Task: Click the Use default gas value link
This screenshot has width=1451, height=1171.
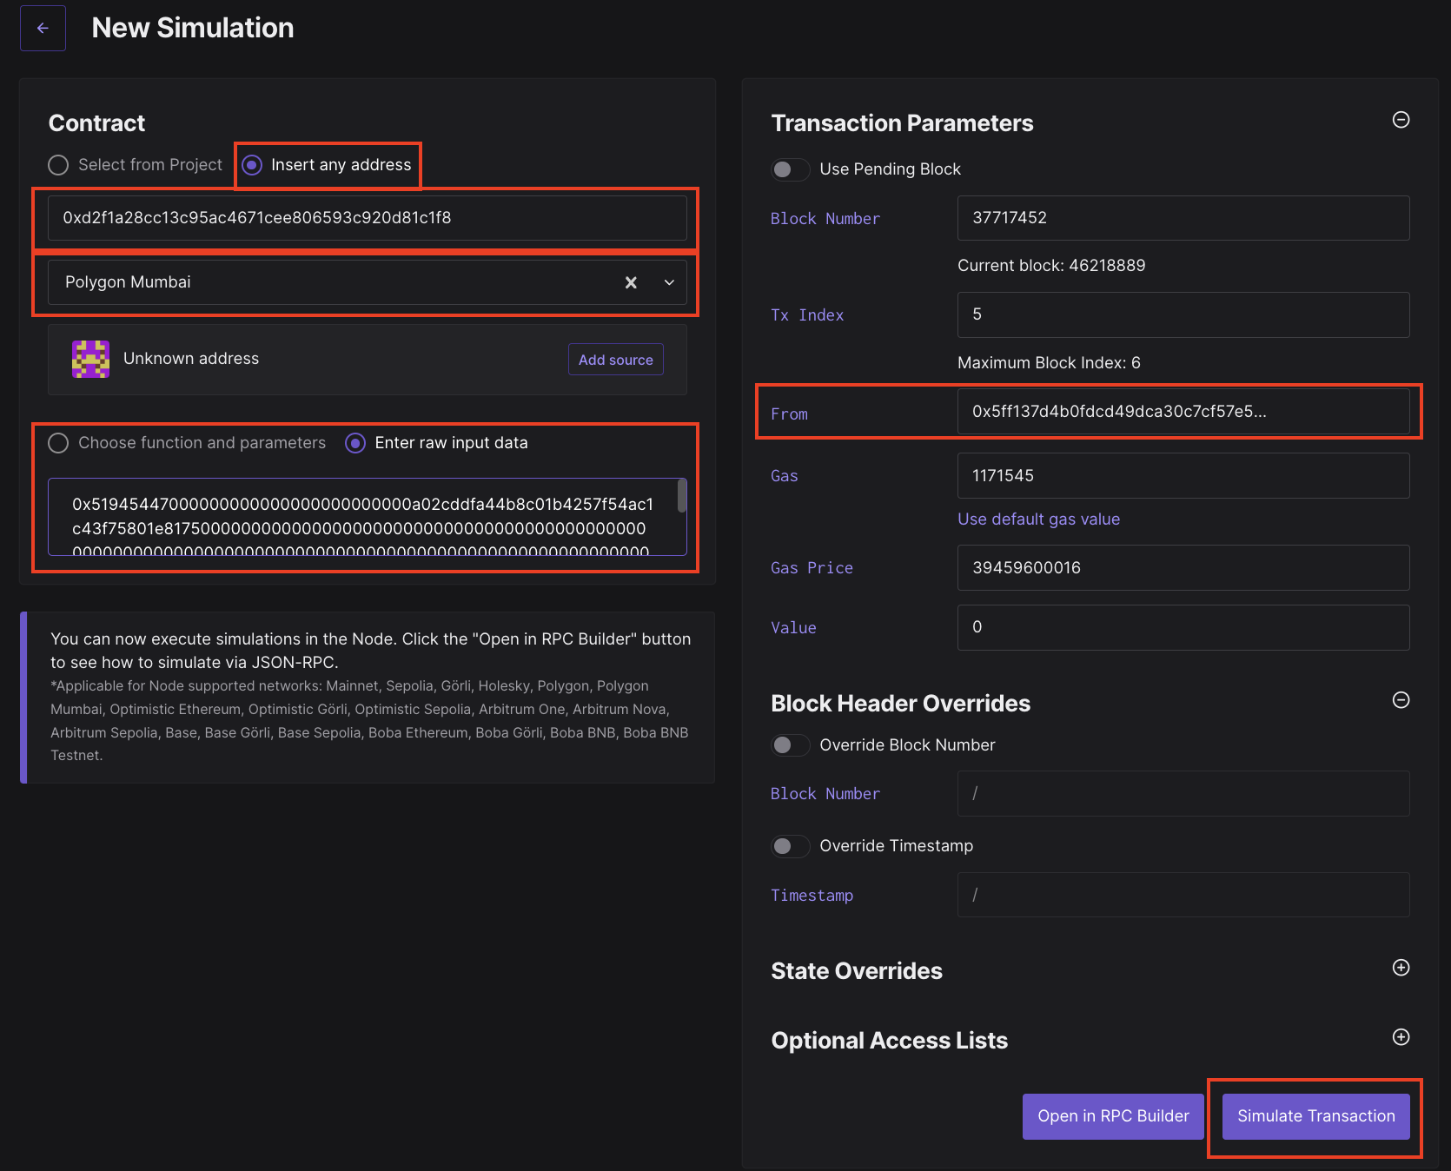Action: tap(1038, 519)
